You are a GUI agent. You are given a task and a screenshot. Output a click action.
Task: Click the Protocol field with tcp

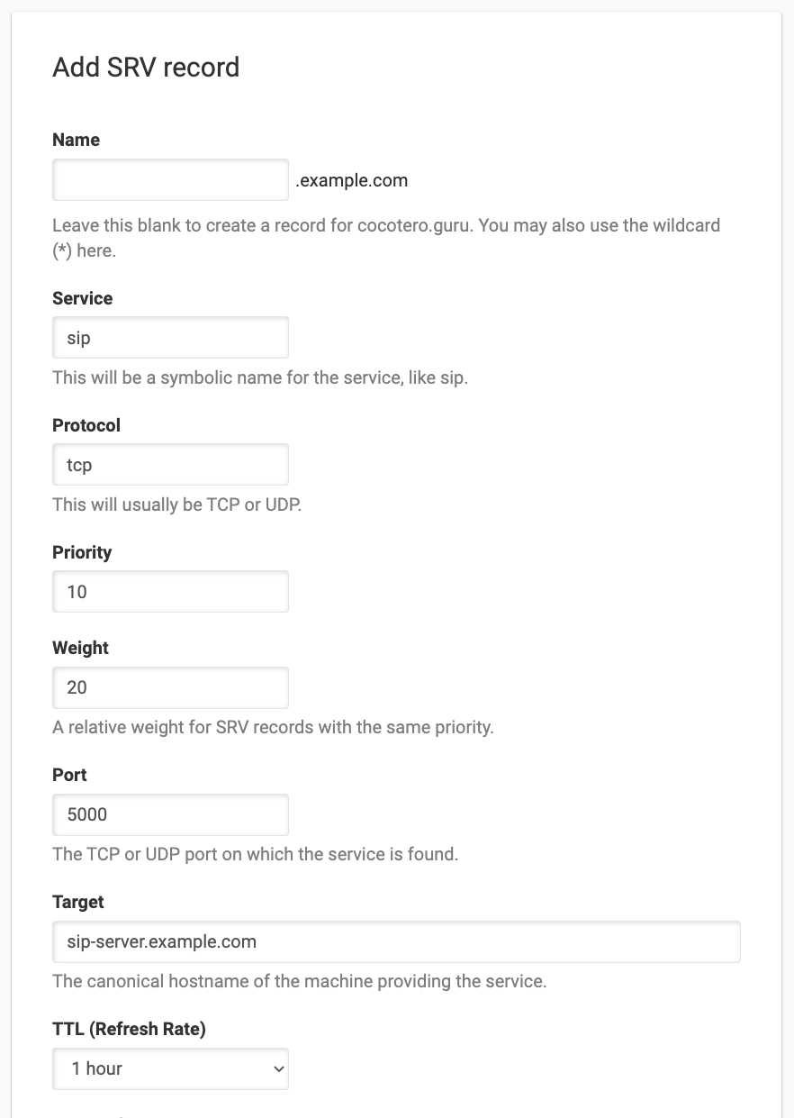point(170,465)
